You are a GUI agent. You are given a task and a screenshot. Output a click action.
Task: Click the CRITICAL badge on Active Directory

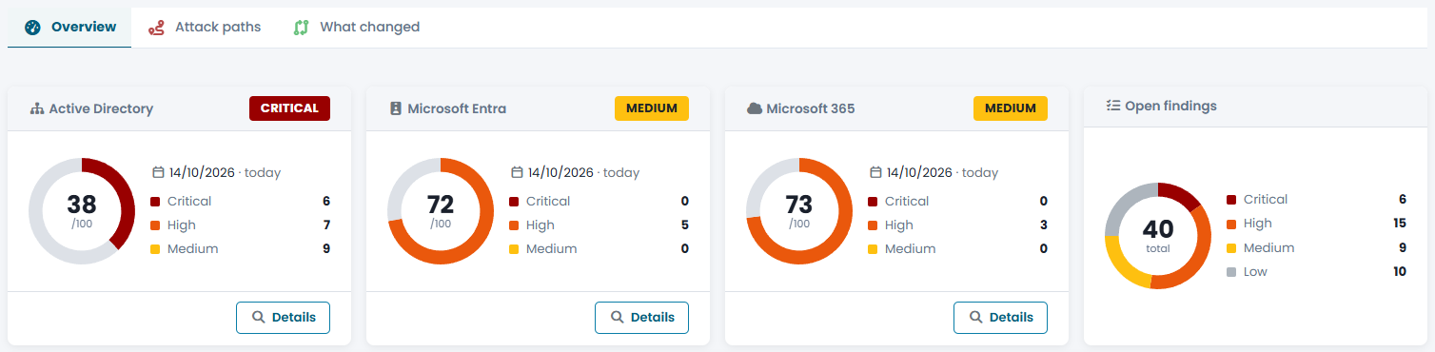pyautogui.click(x=289, y=108)
